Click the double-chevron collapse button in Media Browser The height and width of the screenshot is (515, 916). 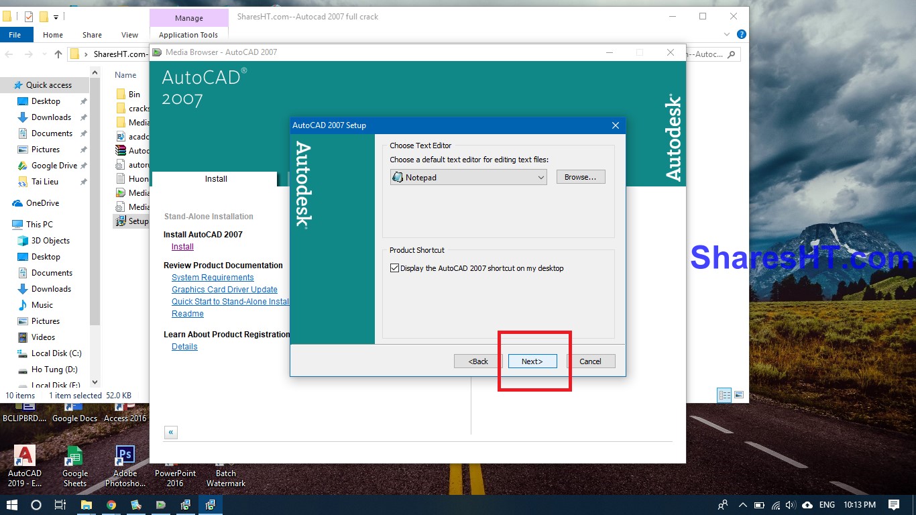[171, 433]
